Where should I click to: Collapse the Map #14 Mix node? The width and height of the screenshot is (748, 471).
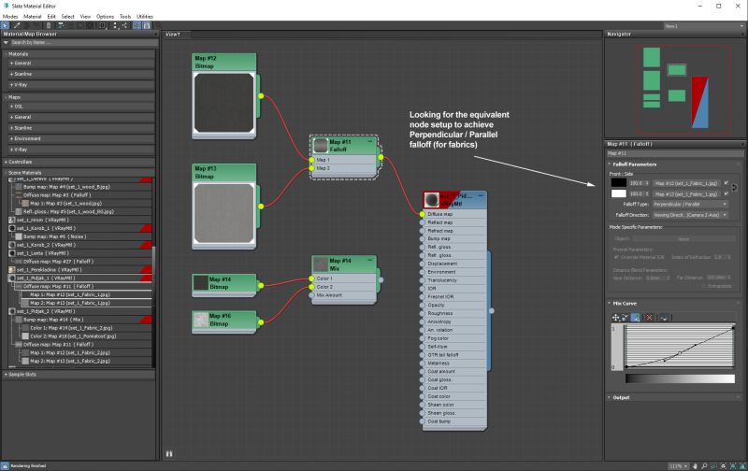(370, 261)
